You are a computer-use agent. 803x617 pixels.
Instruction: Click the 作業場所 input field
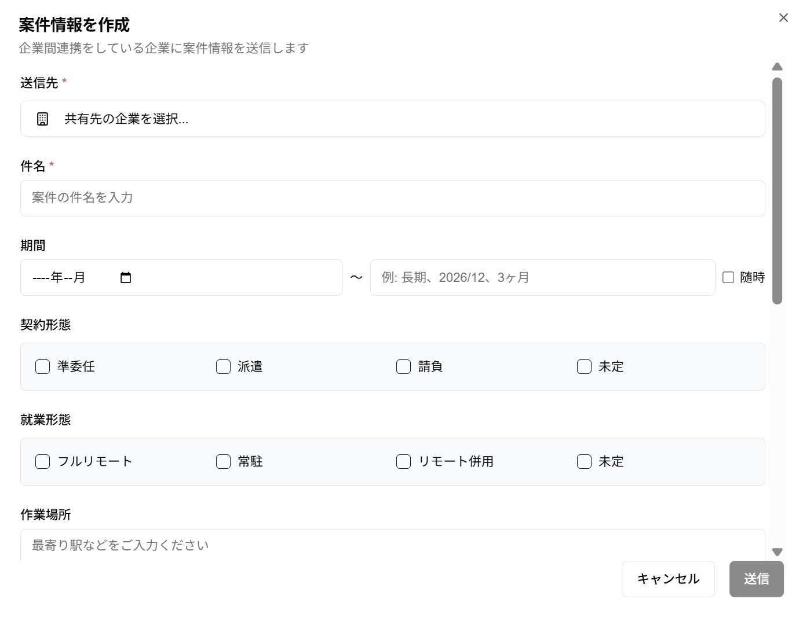tap(393, 545)
